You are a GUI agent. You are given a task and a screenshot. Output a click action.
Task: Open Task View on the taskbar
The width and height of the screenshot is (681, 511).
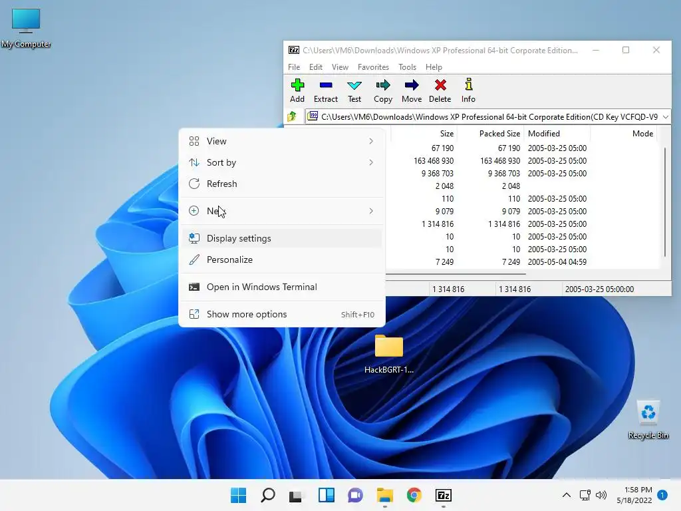pyautogui.click(x=297, y=495)
